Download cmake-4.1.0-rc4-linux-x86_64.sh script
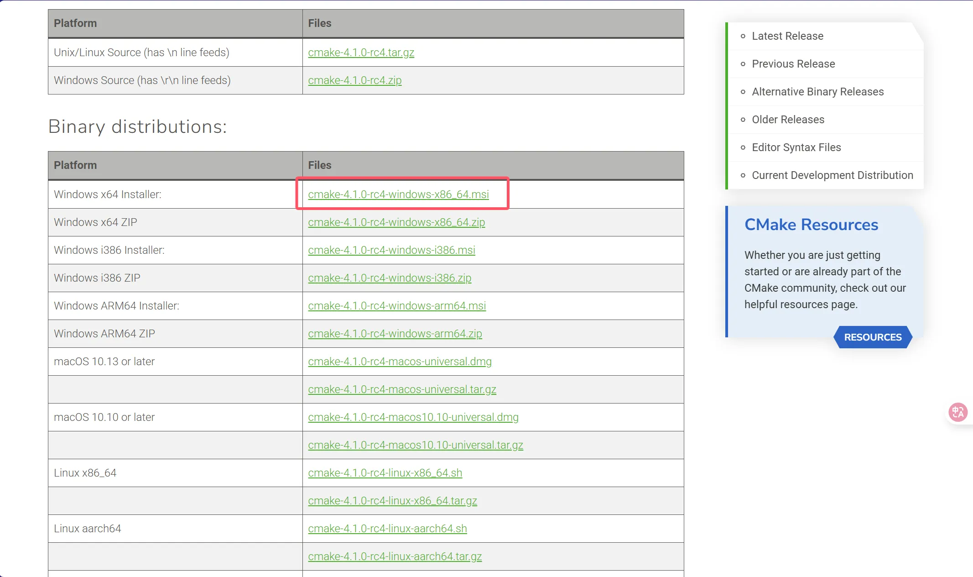 385,473
